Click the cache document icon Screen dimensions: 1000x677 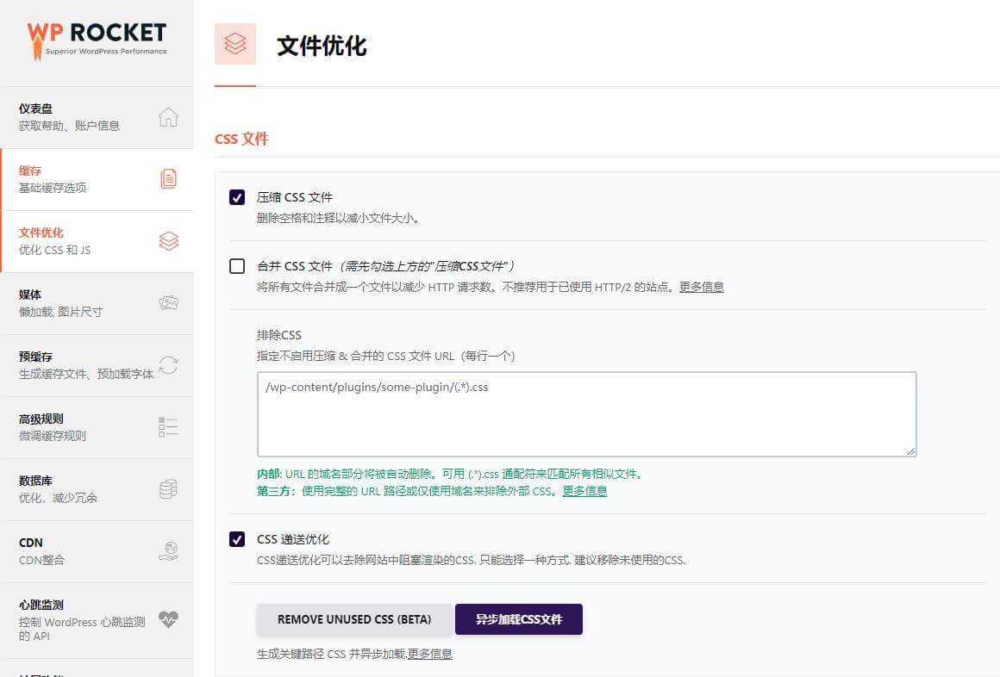click(169, 179)
